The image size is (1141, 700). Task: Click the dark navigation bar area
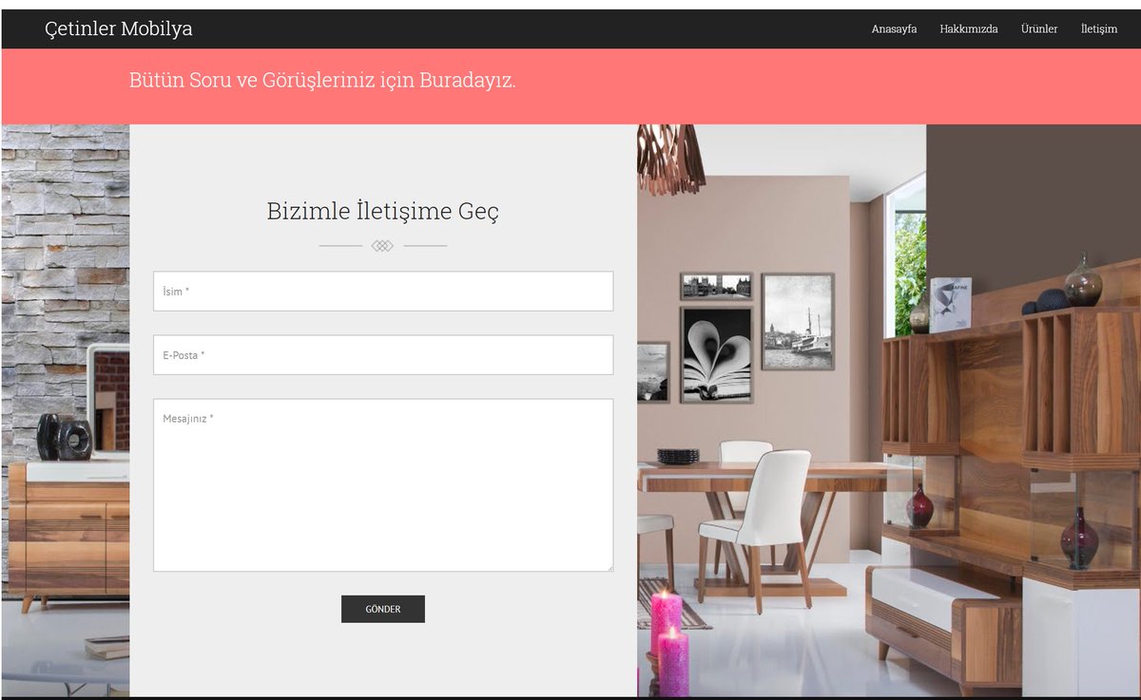[x=570, y=28]
